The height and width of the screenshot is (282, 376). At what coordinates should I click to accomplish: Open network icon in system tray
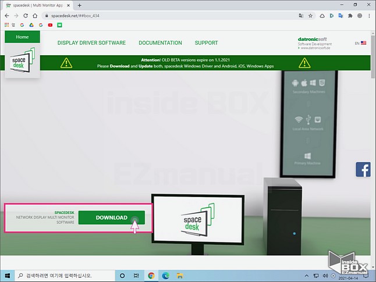[x=316, y=276]
